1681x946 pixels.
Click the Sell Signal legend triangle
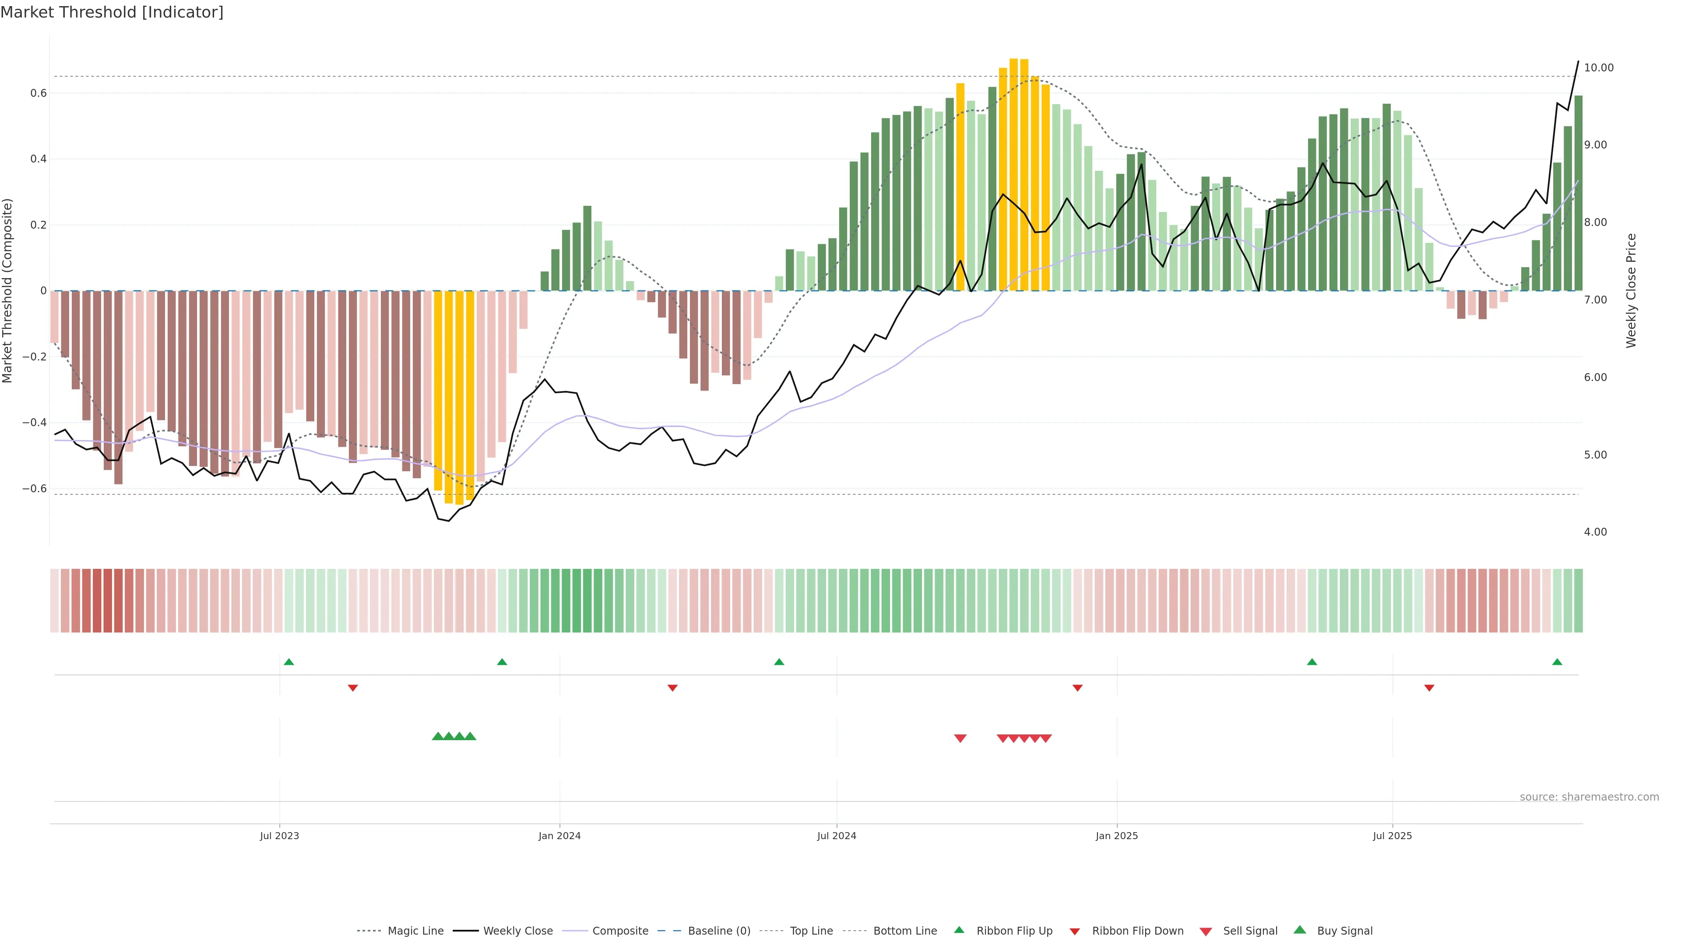point(1205,932)
